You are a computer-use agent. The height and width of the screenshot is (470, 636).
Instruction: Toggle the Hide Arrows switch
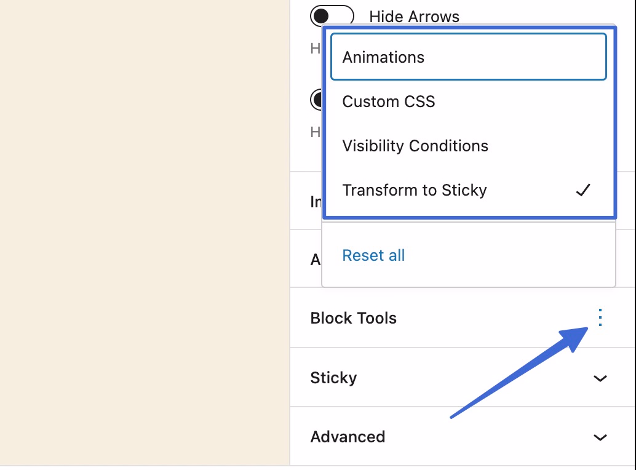tap(331, 15)
